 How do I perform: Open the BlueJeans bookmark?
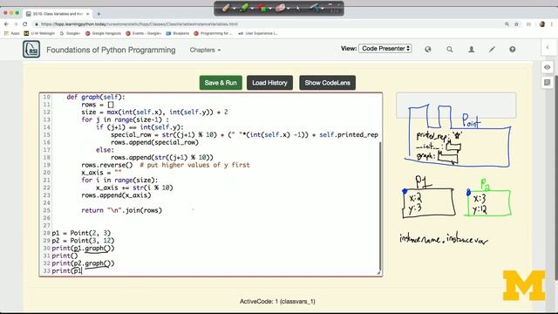pyautogui.click(x=178, y=33)
